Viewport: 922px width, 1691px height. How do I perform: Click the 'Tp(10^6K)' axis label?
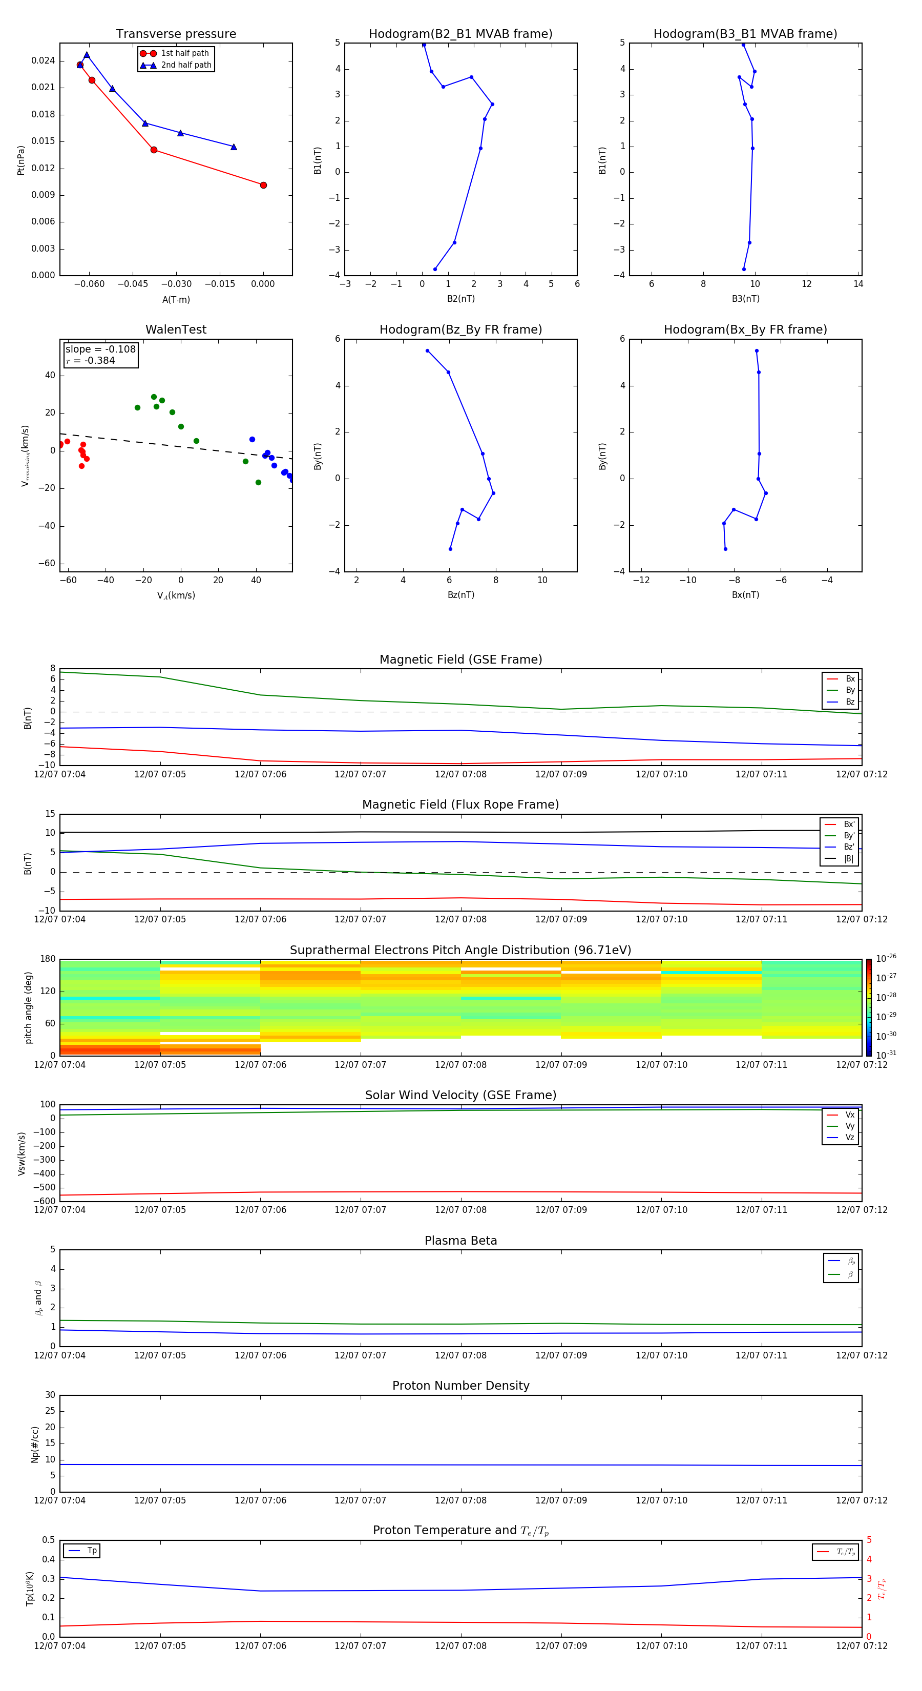30,1589
